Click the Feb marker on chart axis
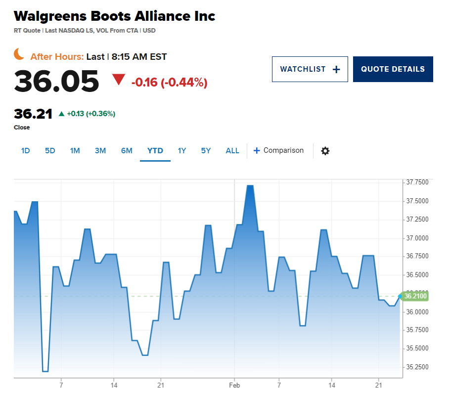The width and height of the screenshot is (449, 397). pos(234,385)
